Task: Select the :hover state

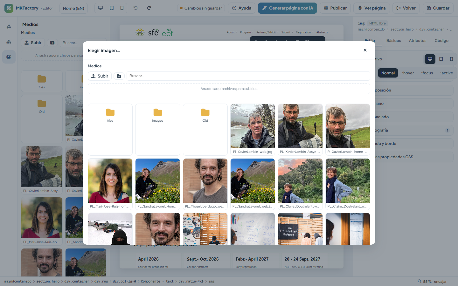Action: click(408, 73)
